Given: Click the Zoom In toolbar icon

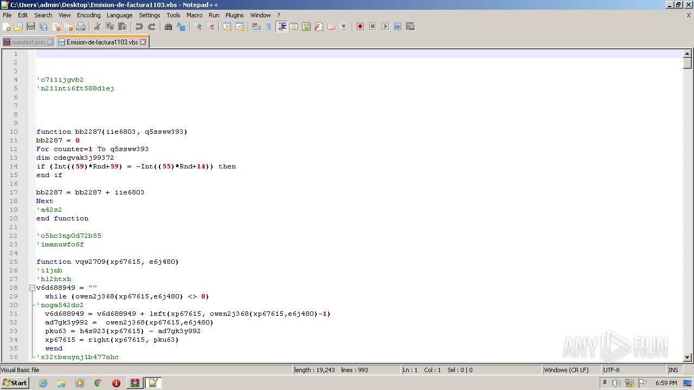Looking at the screenshot, I should tap(198, 27).
